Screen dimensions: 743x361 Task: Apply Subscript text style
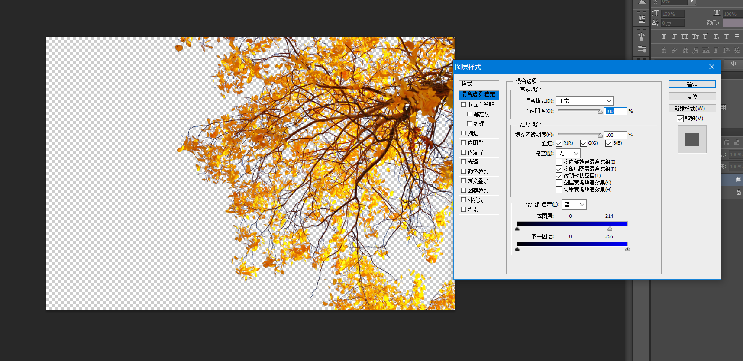tap(716, 37)
